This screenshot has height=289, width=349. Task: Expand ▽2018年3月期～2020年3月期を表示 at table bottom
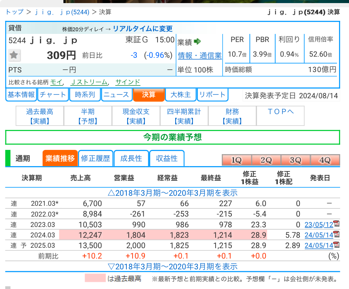pos(173,266)
